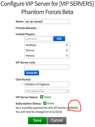Image resolution: width=95 pixels, height=127 pixels.
Task: Save the VIP server configuration
Action: click(x=37, y=121)
